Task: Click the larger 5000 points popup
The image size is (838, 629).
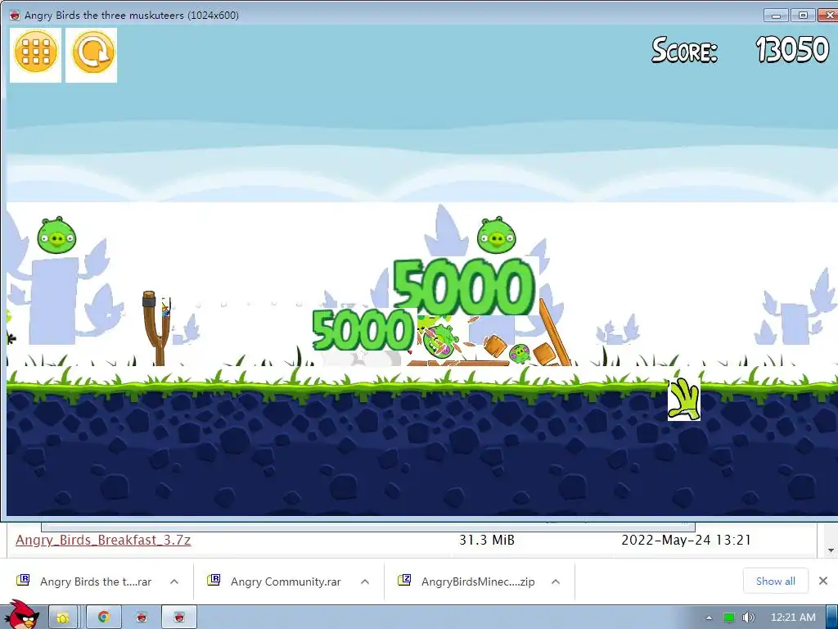Action: click(x=464, y=287)
